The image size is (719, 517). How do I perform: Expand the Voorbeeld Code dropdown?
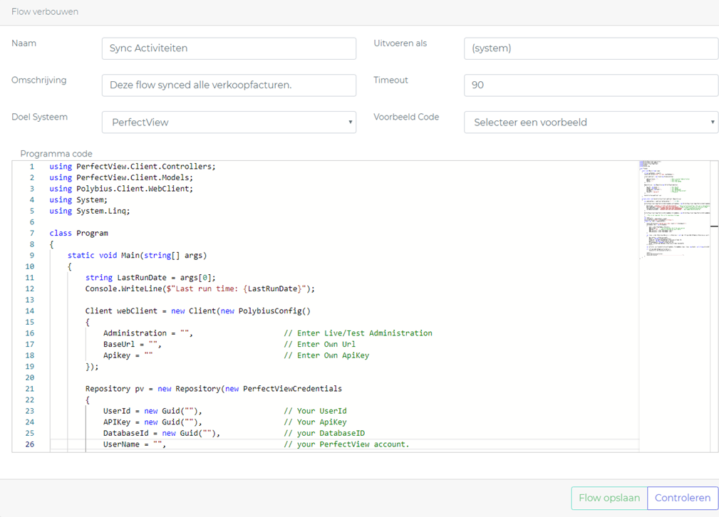click(590, 122)
